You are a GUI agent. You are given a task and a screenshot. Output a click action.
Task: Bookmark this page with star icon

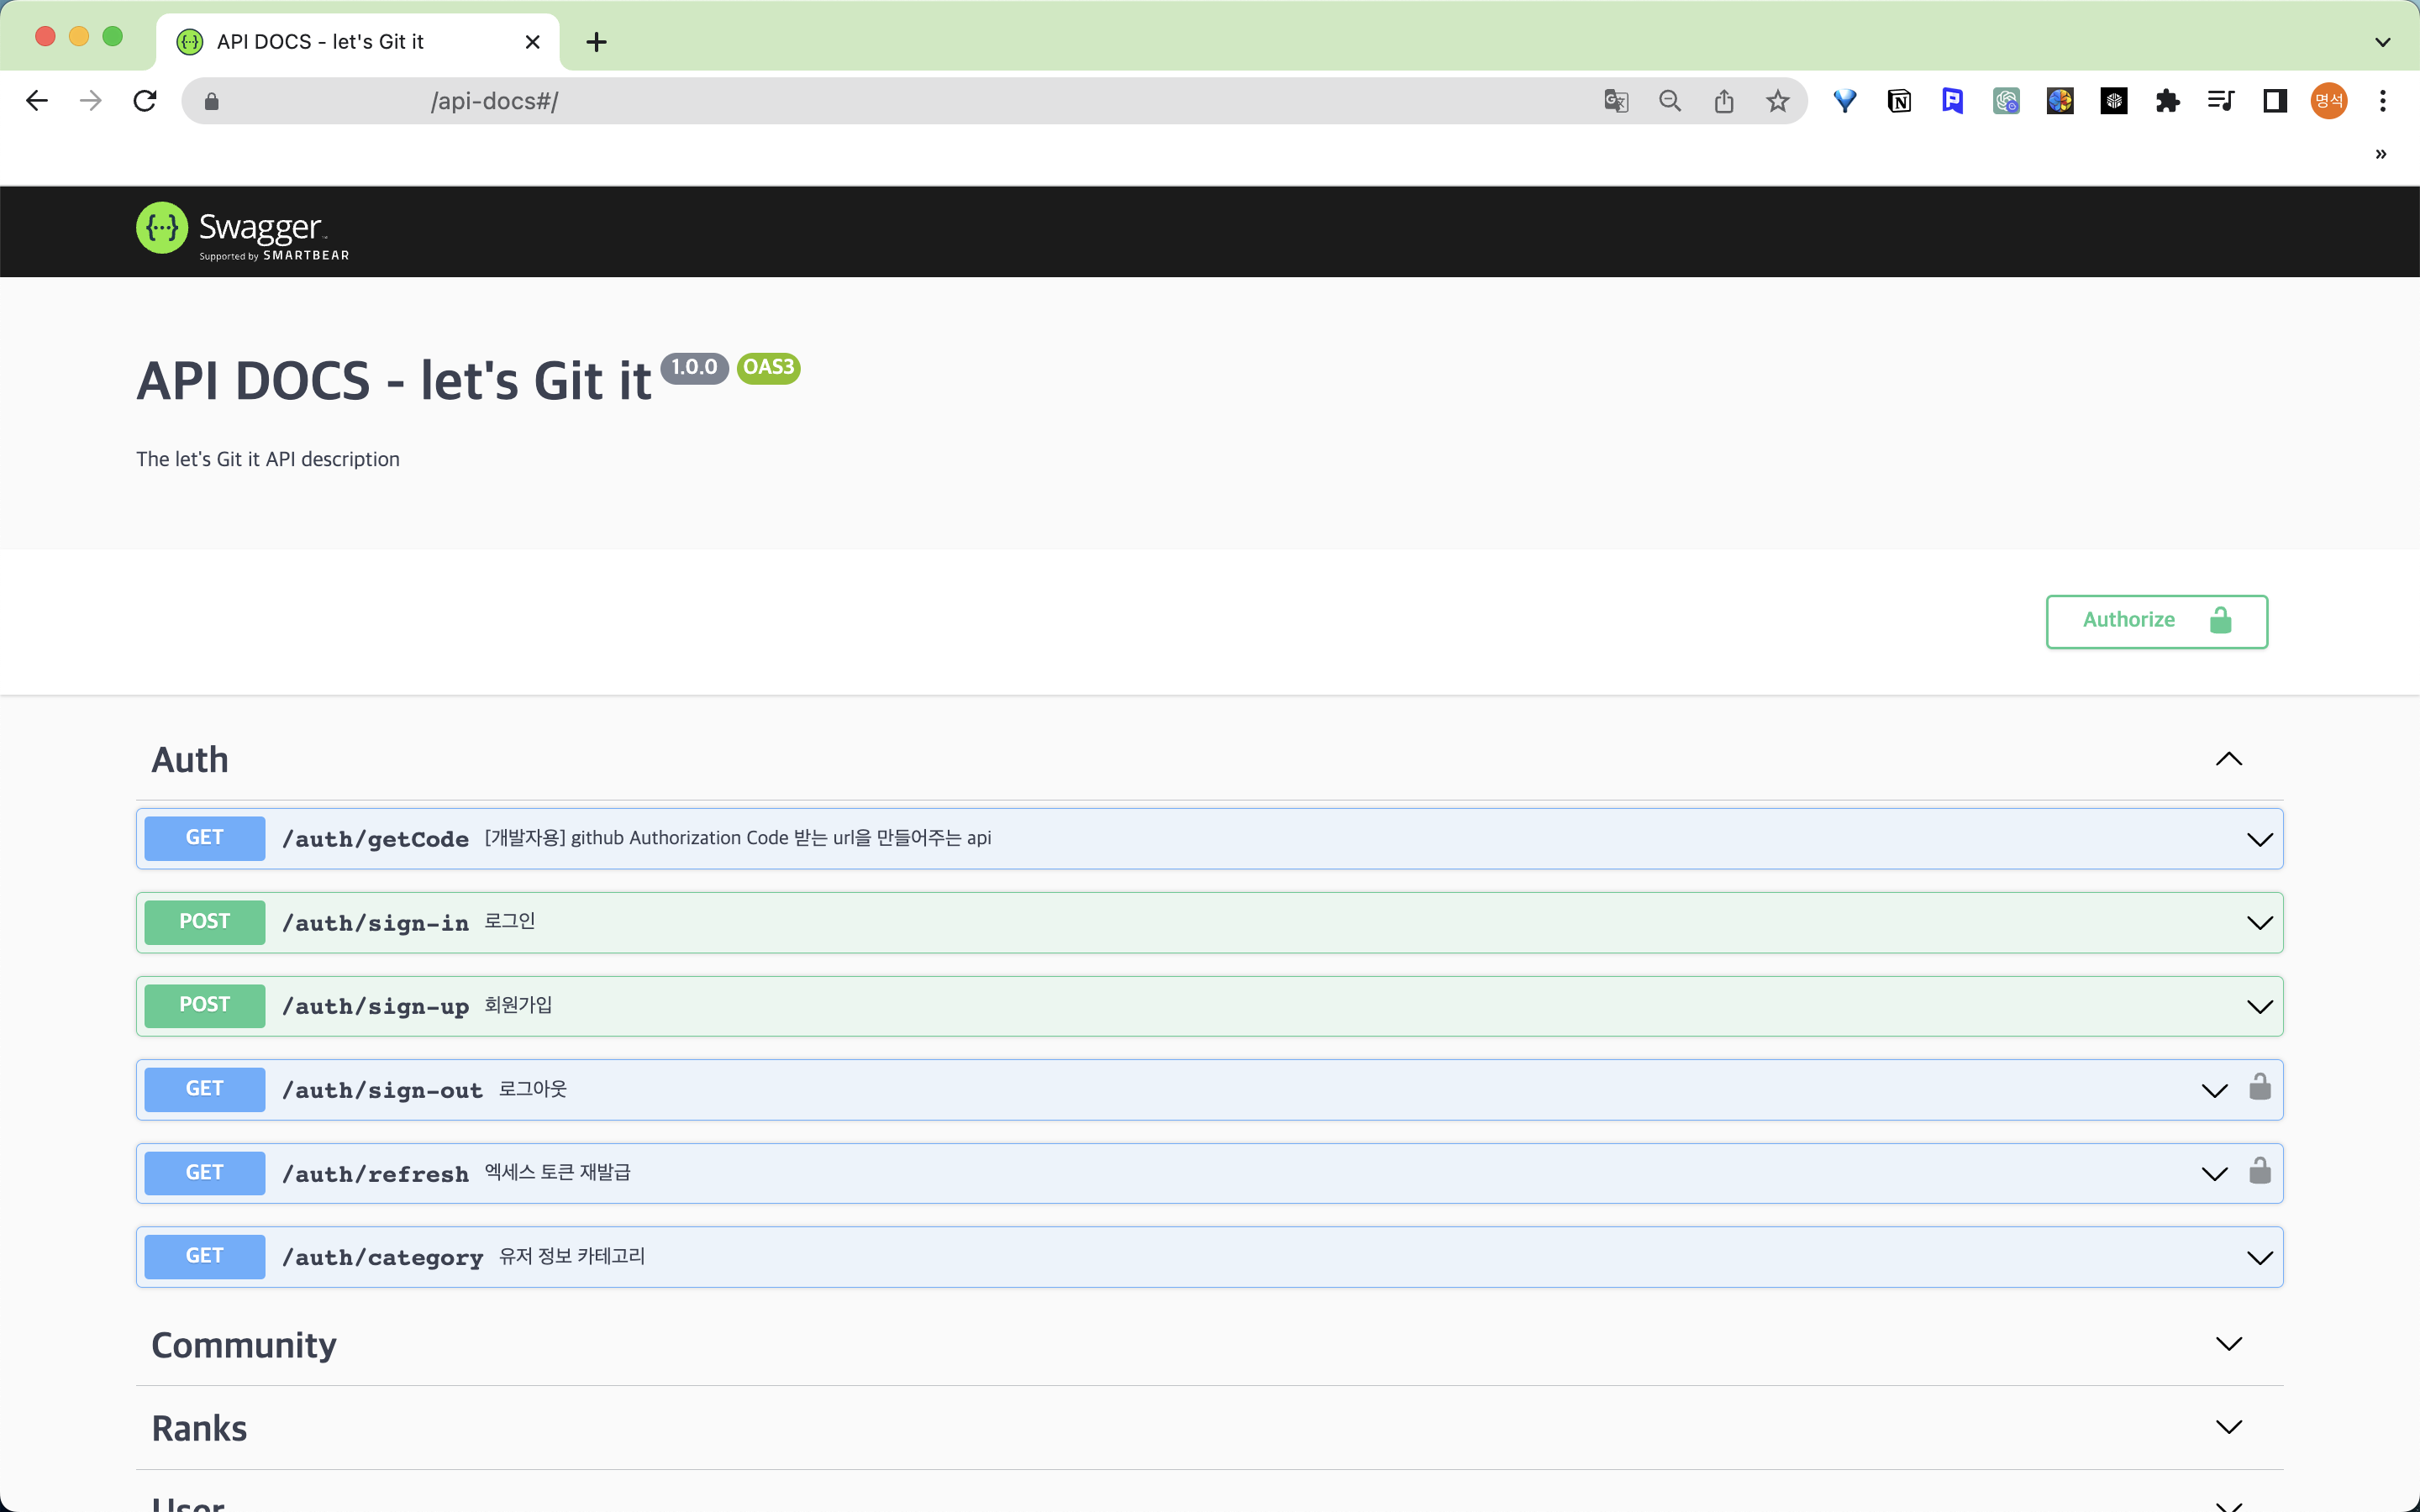pos(1777,101)
